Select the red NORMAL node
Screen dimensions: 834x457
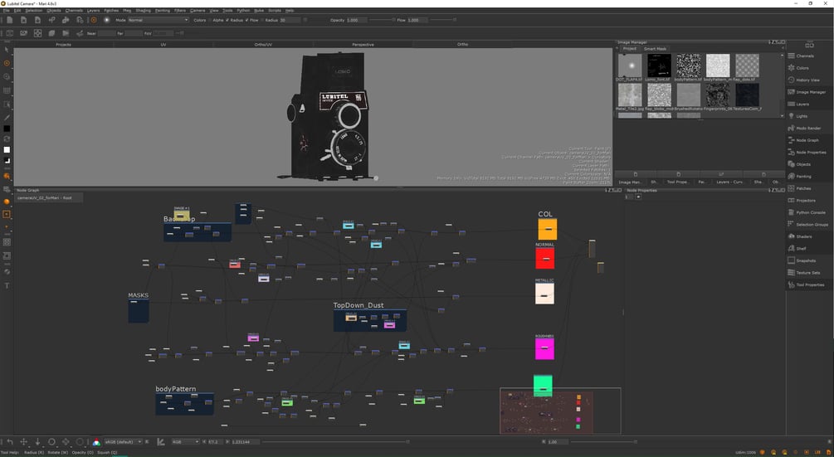click(x=544, y=258)
